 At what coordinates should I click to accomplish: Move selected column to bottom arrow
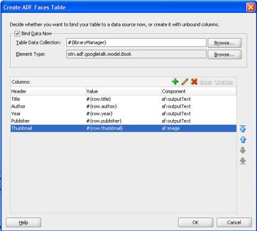pyautogui.click(x=243, y=161)
